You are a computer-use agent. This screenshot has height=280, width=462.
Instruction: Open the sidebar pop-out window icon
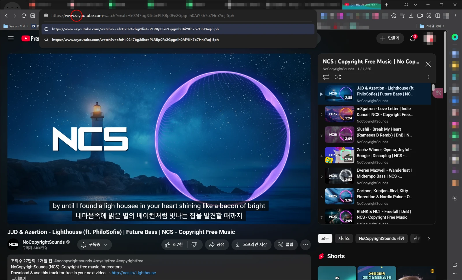pyautogui.click(x=455, y=265)
